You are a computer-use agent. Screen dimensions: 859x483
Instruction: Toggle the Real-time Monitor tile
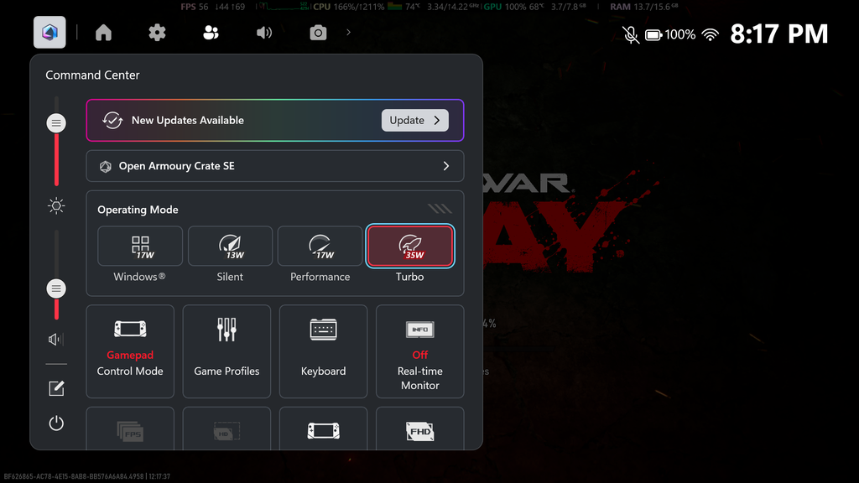tap(420, 351)
